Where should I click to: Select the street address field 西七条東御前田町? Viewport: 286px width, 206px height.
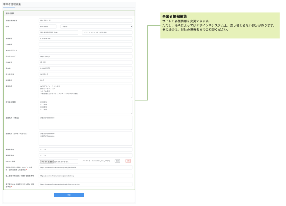[58, 32]
